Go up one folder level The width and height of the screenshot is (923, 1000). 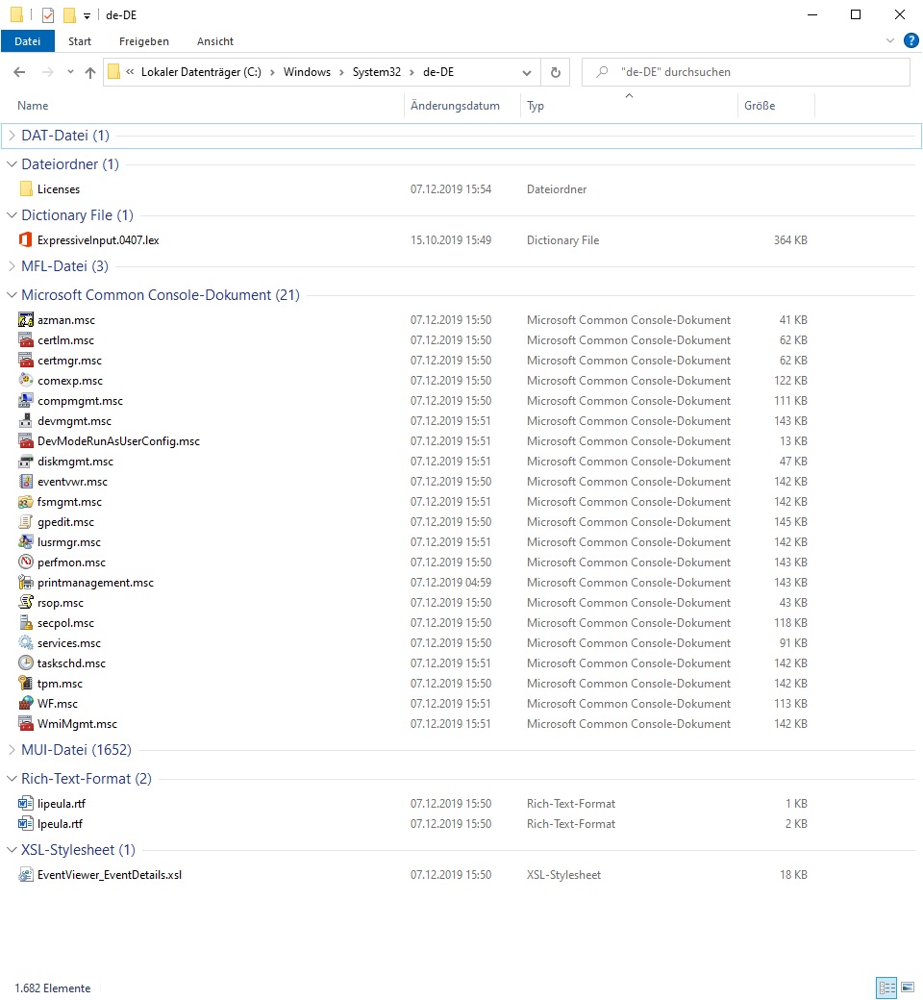tap(90, 72)
